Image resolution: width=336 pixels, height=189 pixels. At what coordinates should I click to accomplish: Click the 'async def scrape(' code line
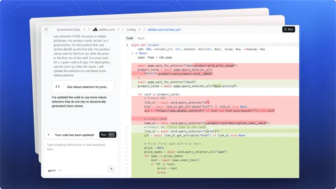(x=145, y=45)
